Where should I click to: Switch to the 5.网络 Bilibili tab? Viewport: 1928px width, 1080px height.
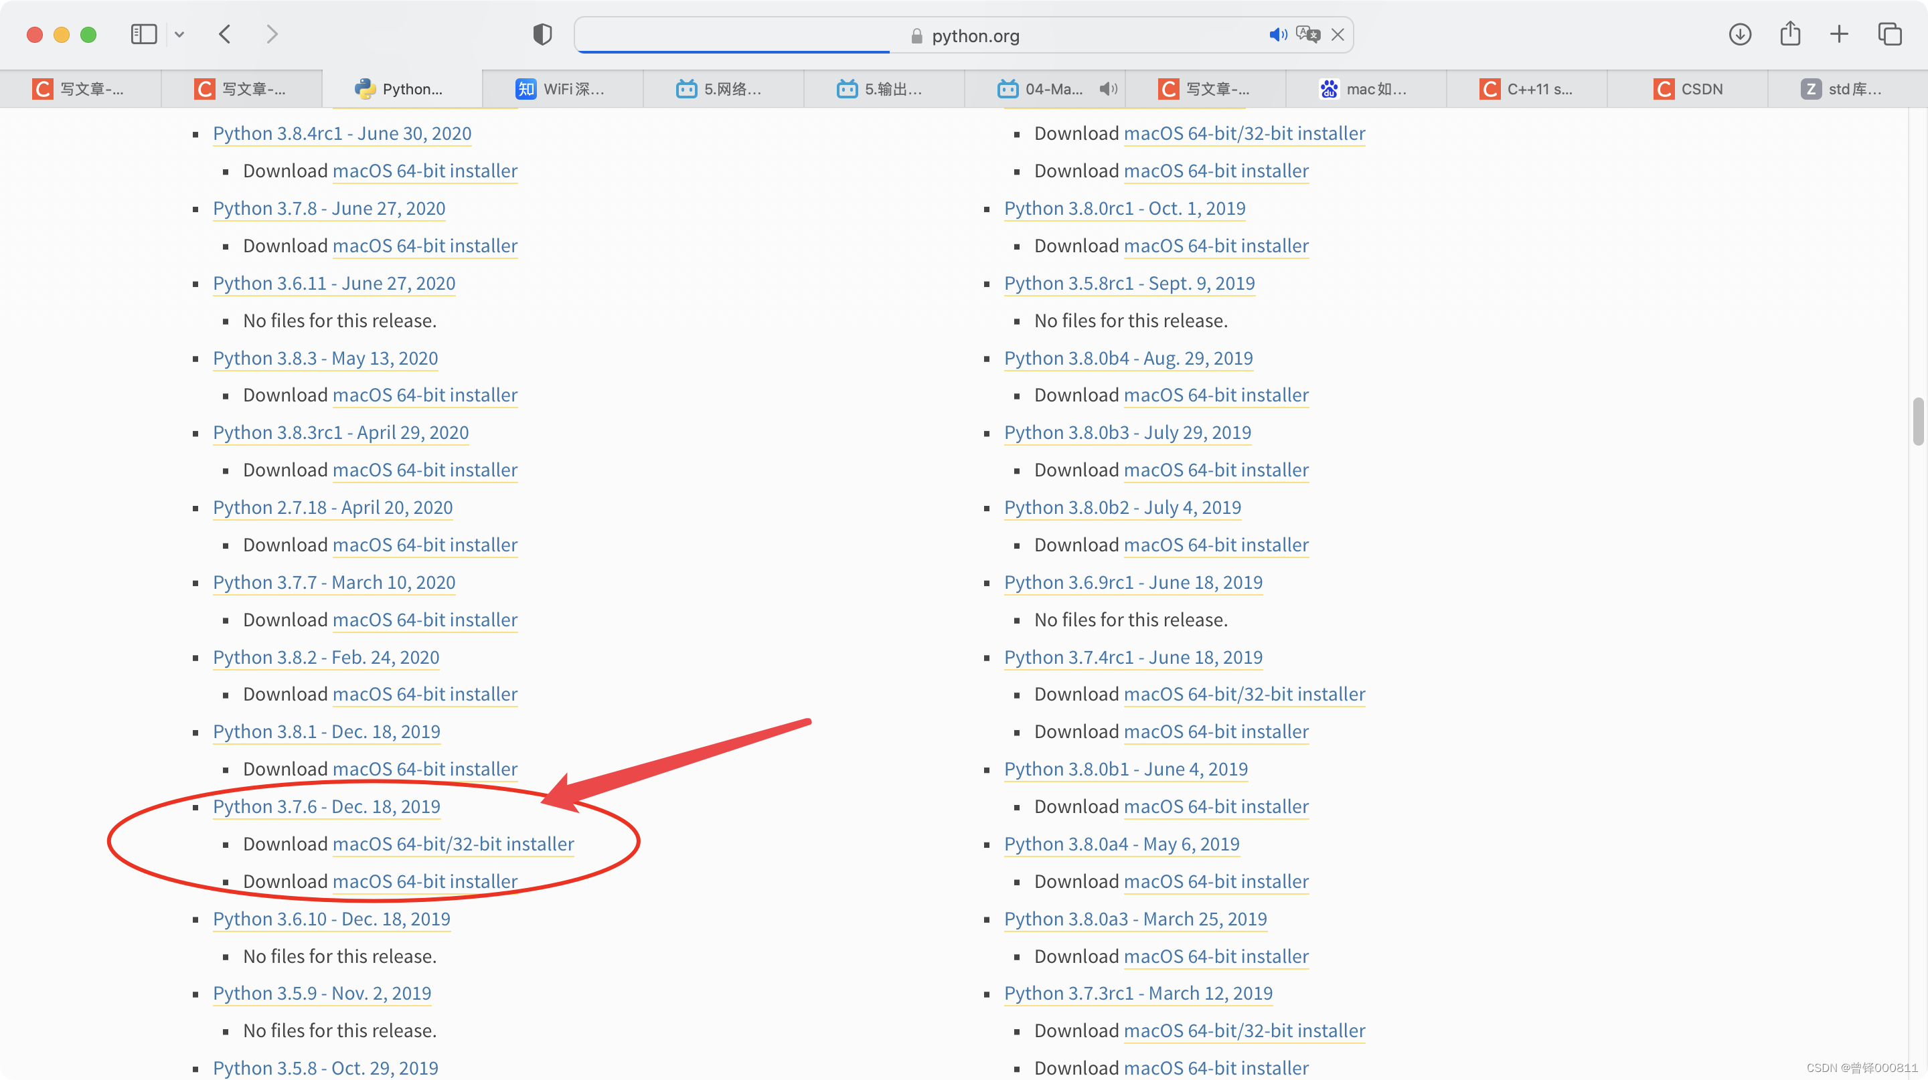724,89
